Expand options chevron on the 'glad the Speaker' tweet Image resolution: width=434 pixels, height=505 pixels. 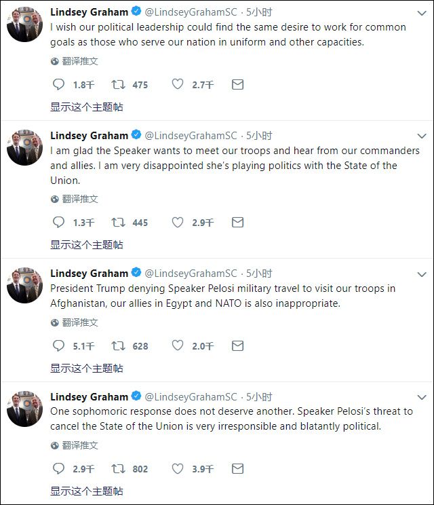tap(422, 136)
